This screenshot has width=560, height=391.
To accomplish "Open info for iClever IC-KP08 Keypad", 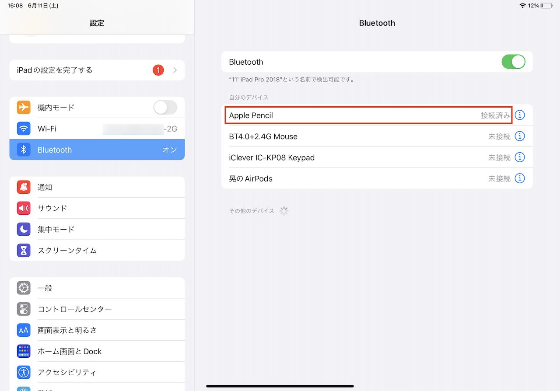I will tap(520, 157).
